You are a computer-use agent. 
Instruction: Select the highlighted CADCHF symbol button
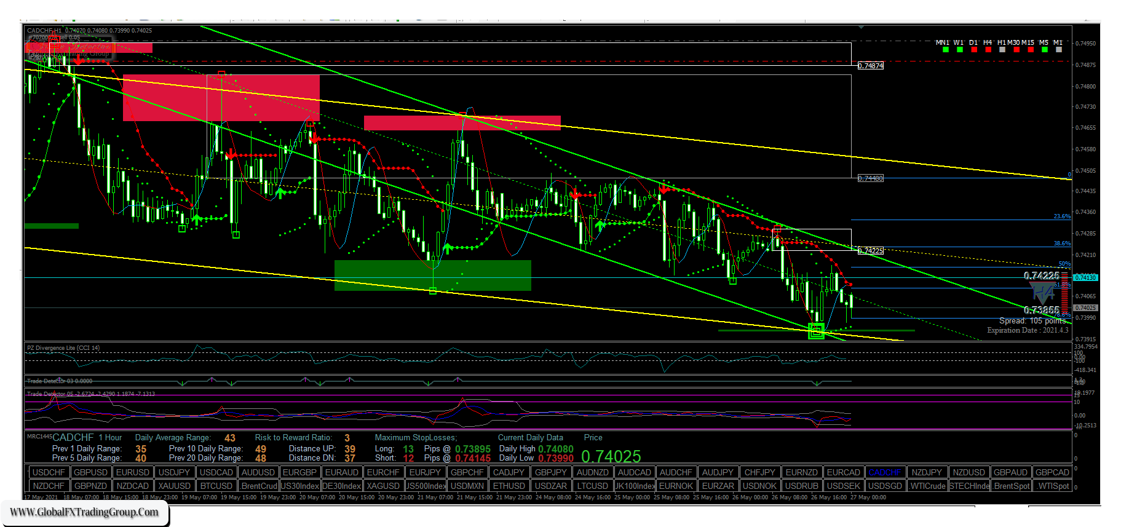click(885, 472)
